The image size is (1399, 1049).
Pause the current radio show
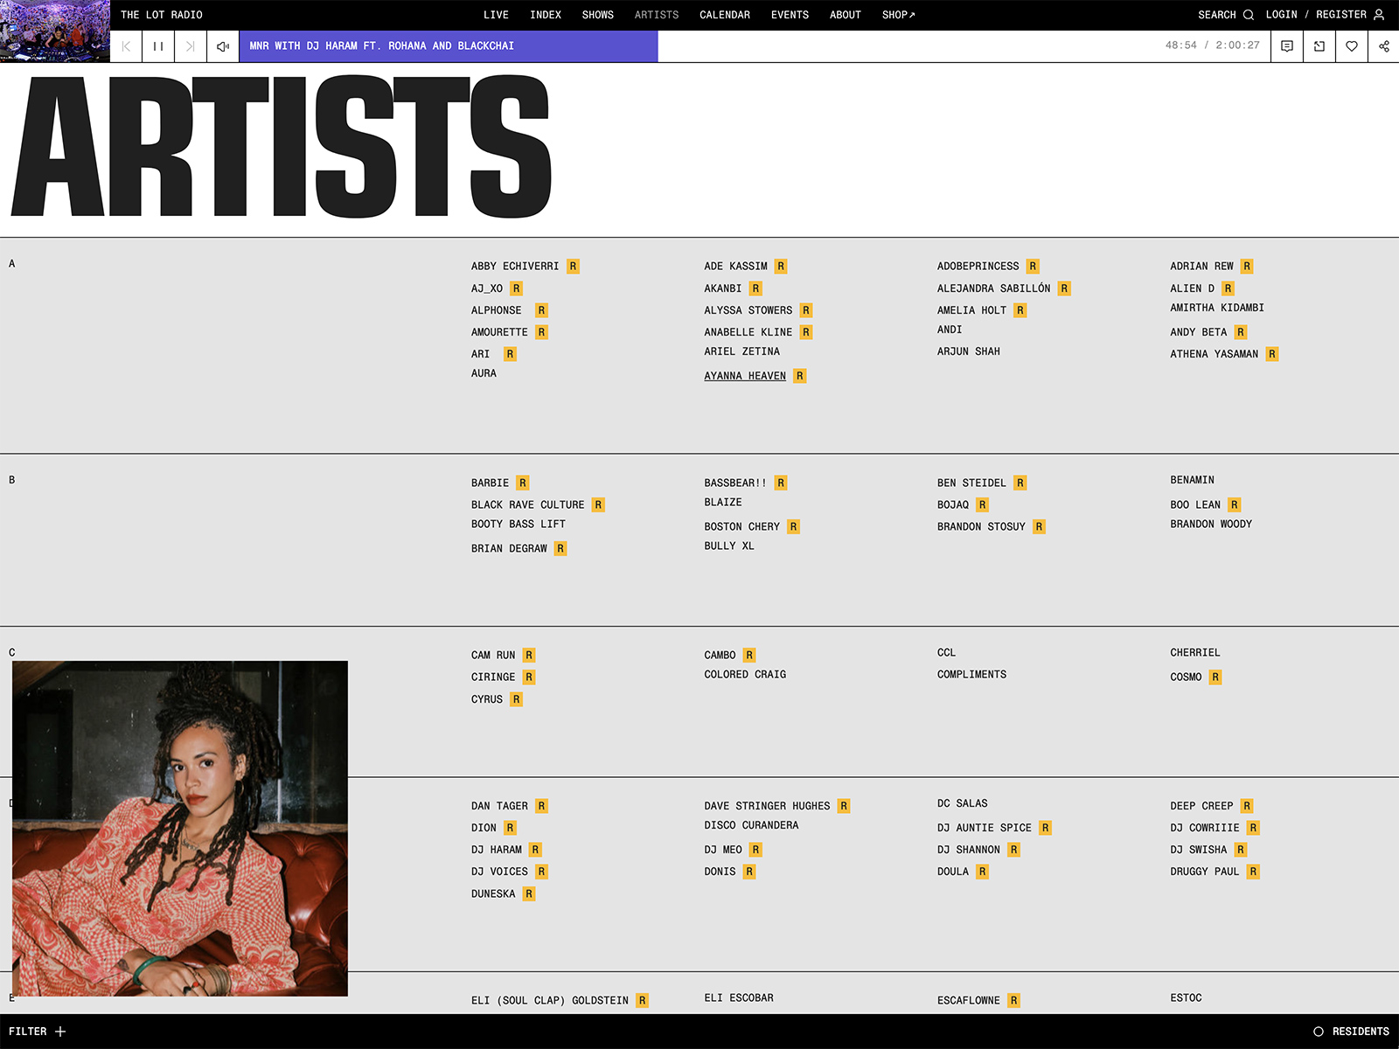tap(158, 46)
